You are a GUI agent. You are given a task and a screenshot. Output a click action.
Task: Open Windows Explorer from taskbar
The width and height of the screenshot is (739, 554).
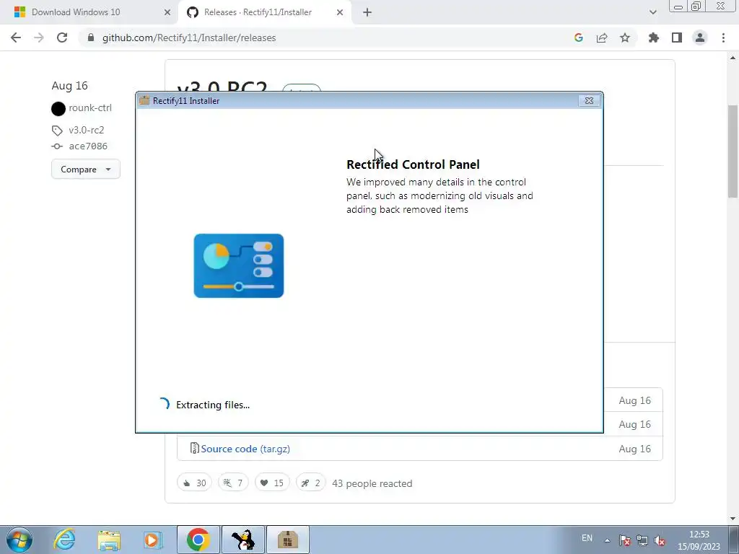(x=109, y=540)
